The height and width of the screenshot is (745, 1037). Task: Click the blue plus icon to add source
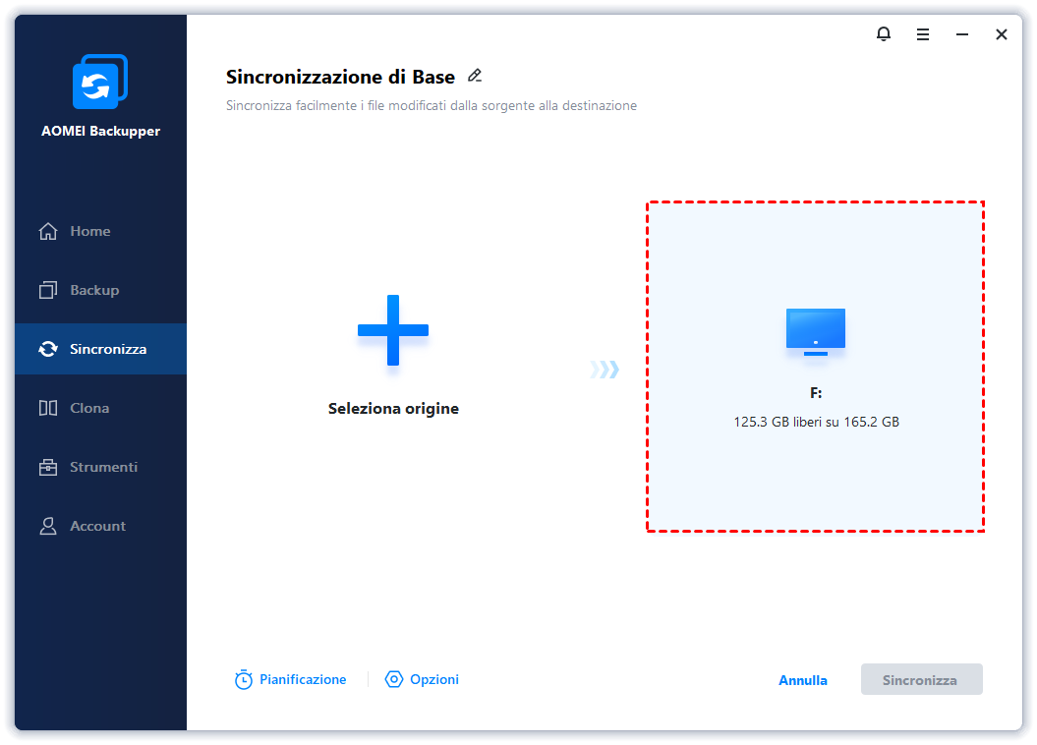click(393, 330)
